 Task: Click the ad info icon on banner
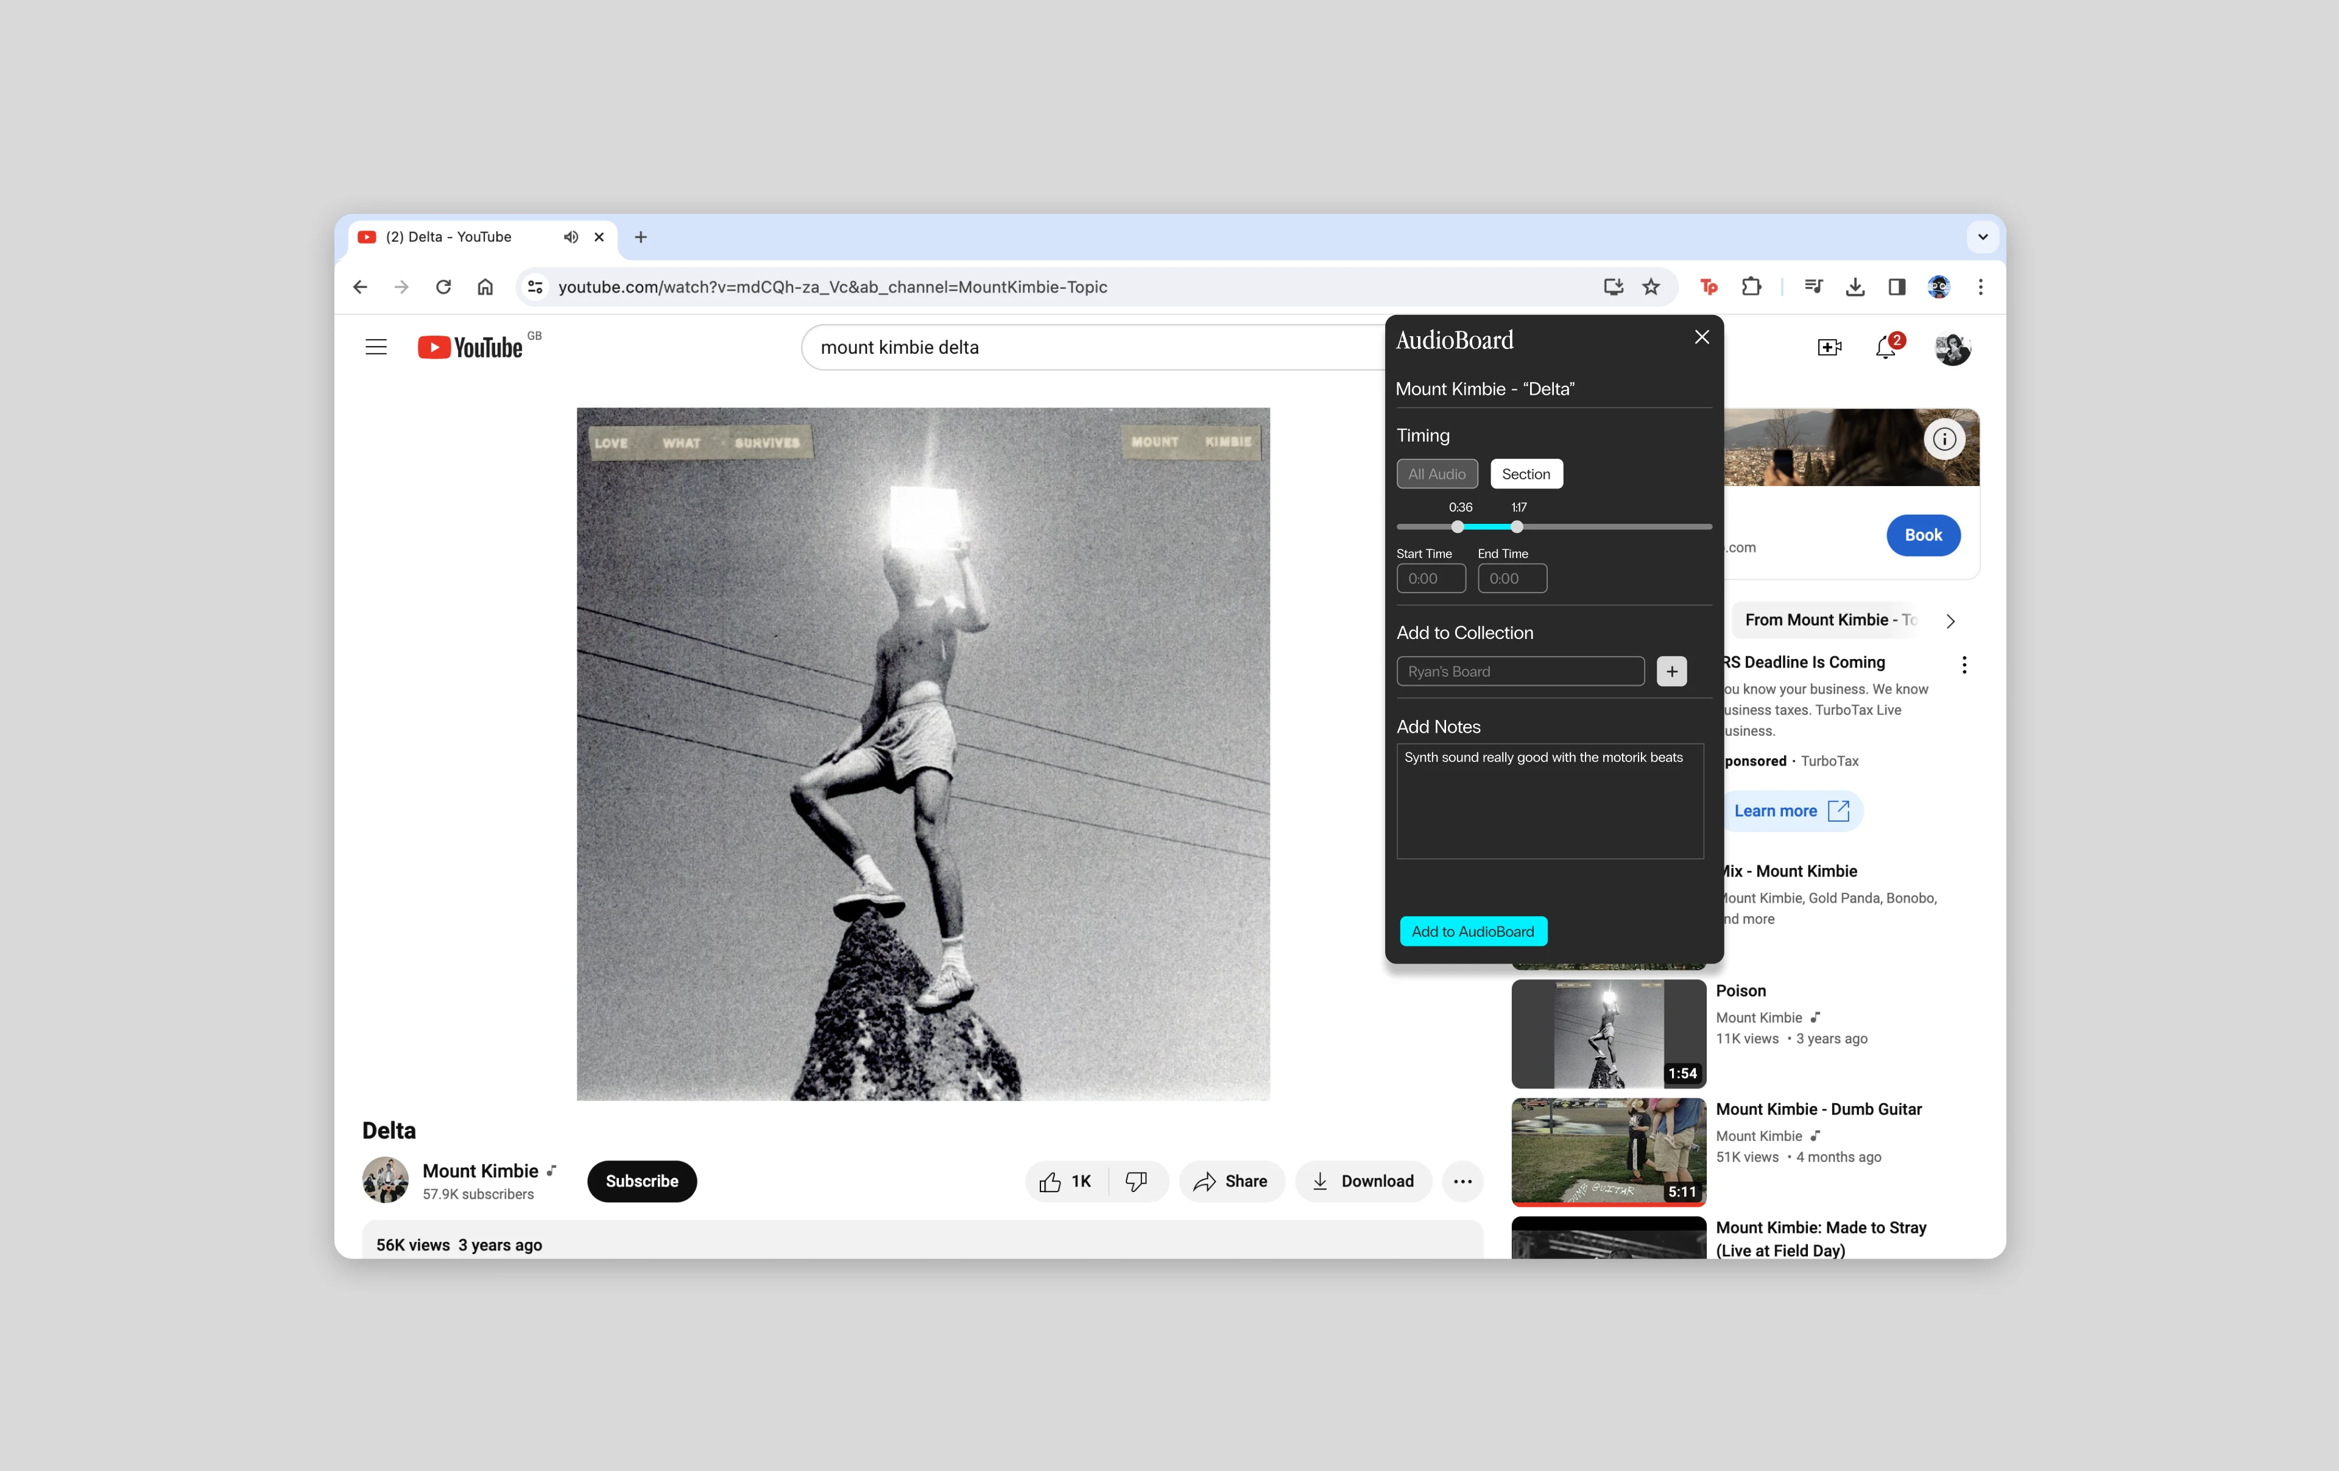[x=1944, y=439]
